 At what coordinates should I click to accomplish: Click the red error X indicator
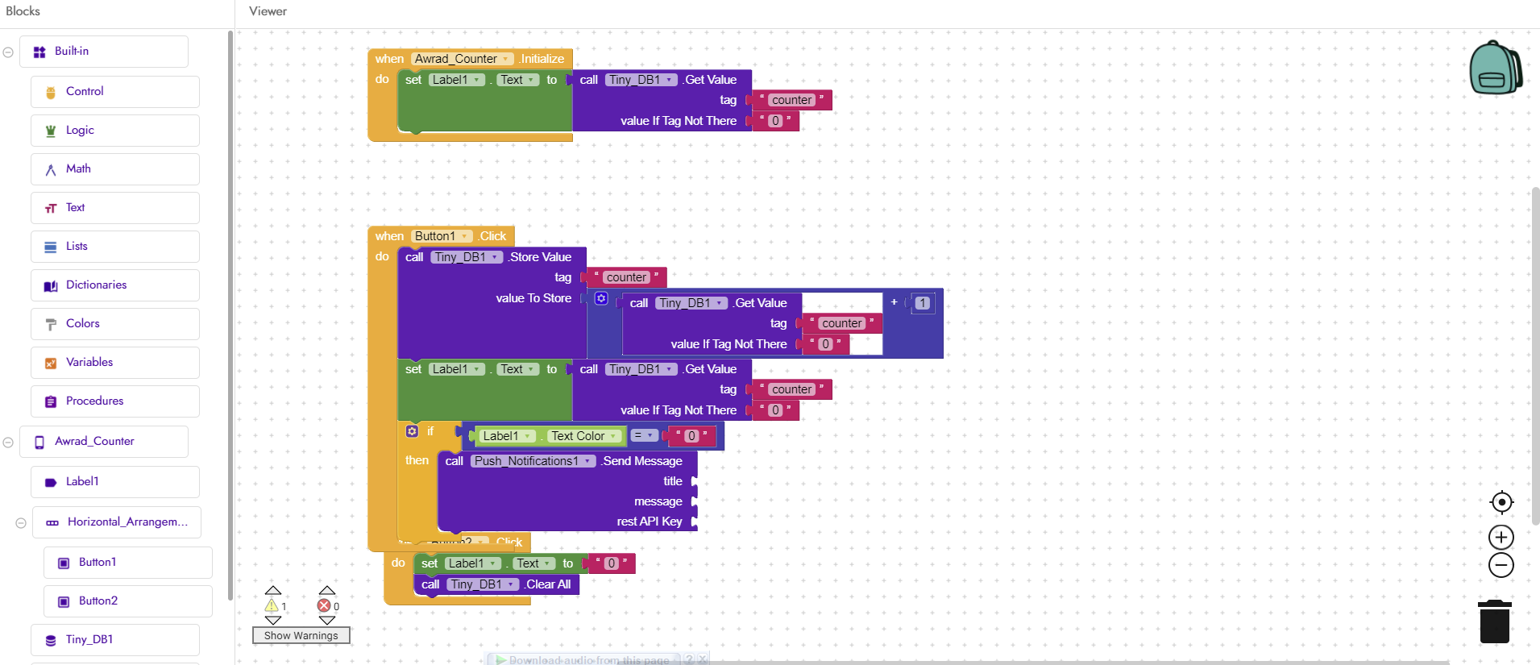click(x=324, y=605)
